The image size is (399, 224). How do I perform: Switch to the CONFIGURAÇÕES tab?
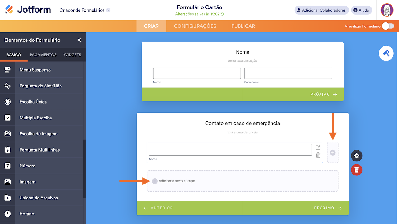tap(195, 26)
